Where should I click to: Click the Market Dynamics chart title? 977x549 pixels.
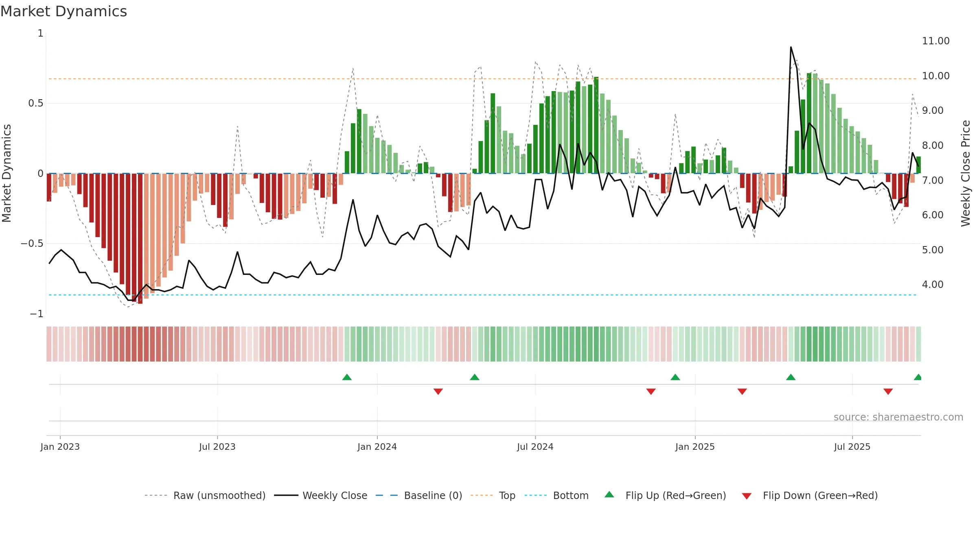click(64, 11)
